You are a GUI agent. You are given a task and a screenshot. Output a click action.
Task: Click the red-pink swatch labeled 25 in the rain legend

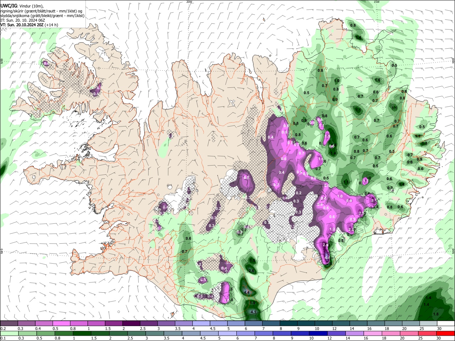428,334
